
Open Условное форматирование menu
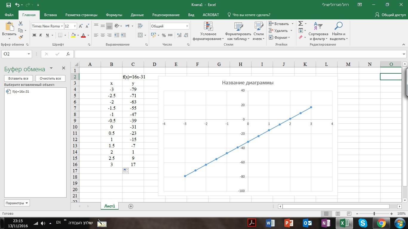[x=208, y=31]
